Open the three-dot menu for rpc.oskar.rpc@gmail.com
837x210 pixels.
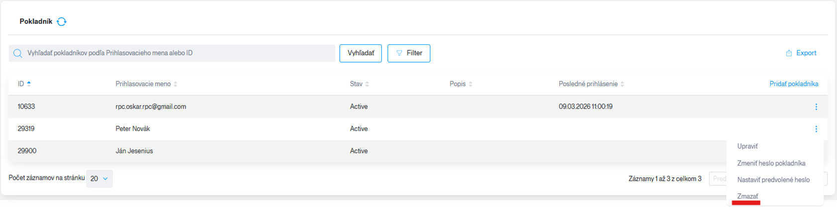point(816,106)
